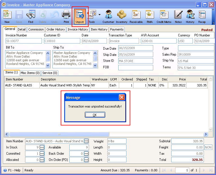
Task: Close the Message dialog with the X
Action: tap(122, 97)
